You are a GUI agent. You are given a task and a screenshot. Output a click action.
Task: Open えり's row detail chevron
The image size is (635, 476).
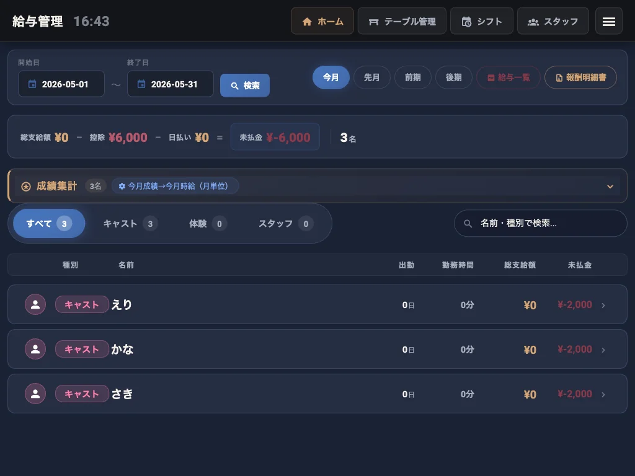click(603, 305)
